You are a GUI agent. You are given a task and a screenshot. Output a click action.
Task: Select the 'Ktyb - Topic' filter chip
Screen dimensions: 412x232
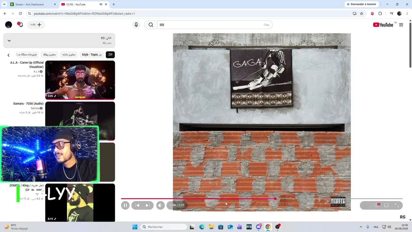pyautogui.click(x=92, y=55)
